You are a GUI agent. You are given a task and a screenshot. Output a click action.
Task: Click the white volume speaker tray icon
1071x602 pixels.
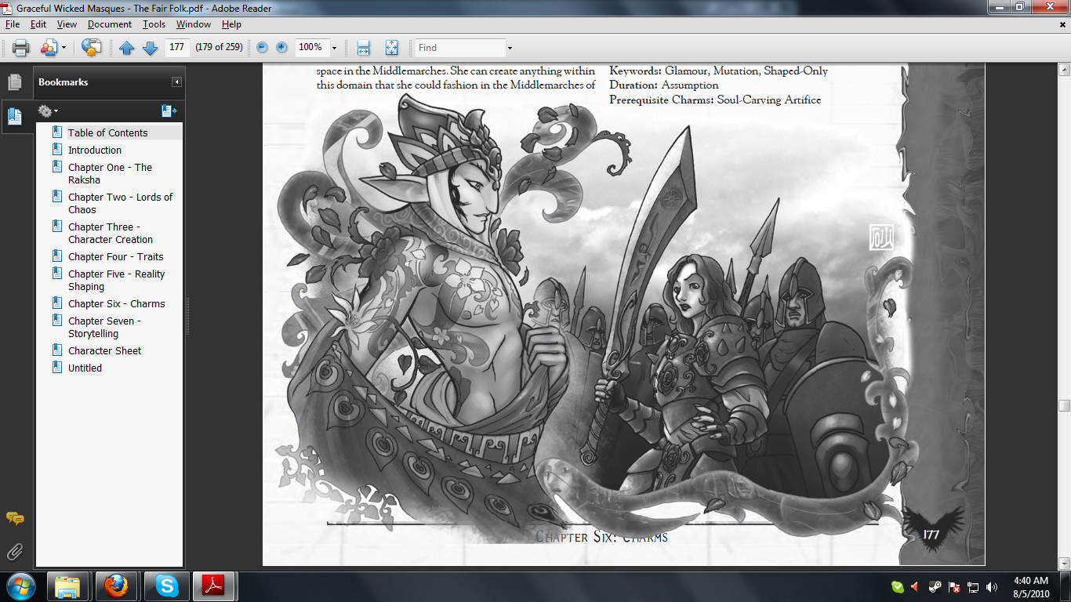click(992, 586)
